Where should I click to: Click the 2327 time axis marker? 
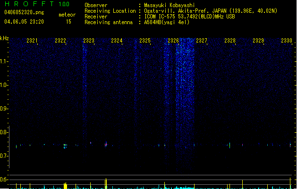pos(202,41)
